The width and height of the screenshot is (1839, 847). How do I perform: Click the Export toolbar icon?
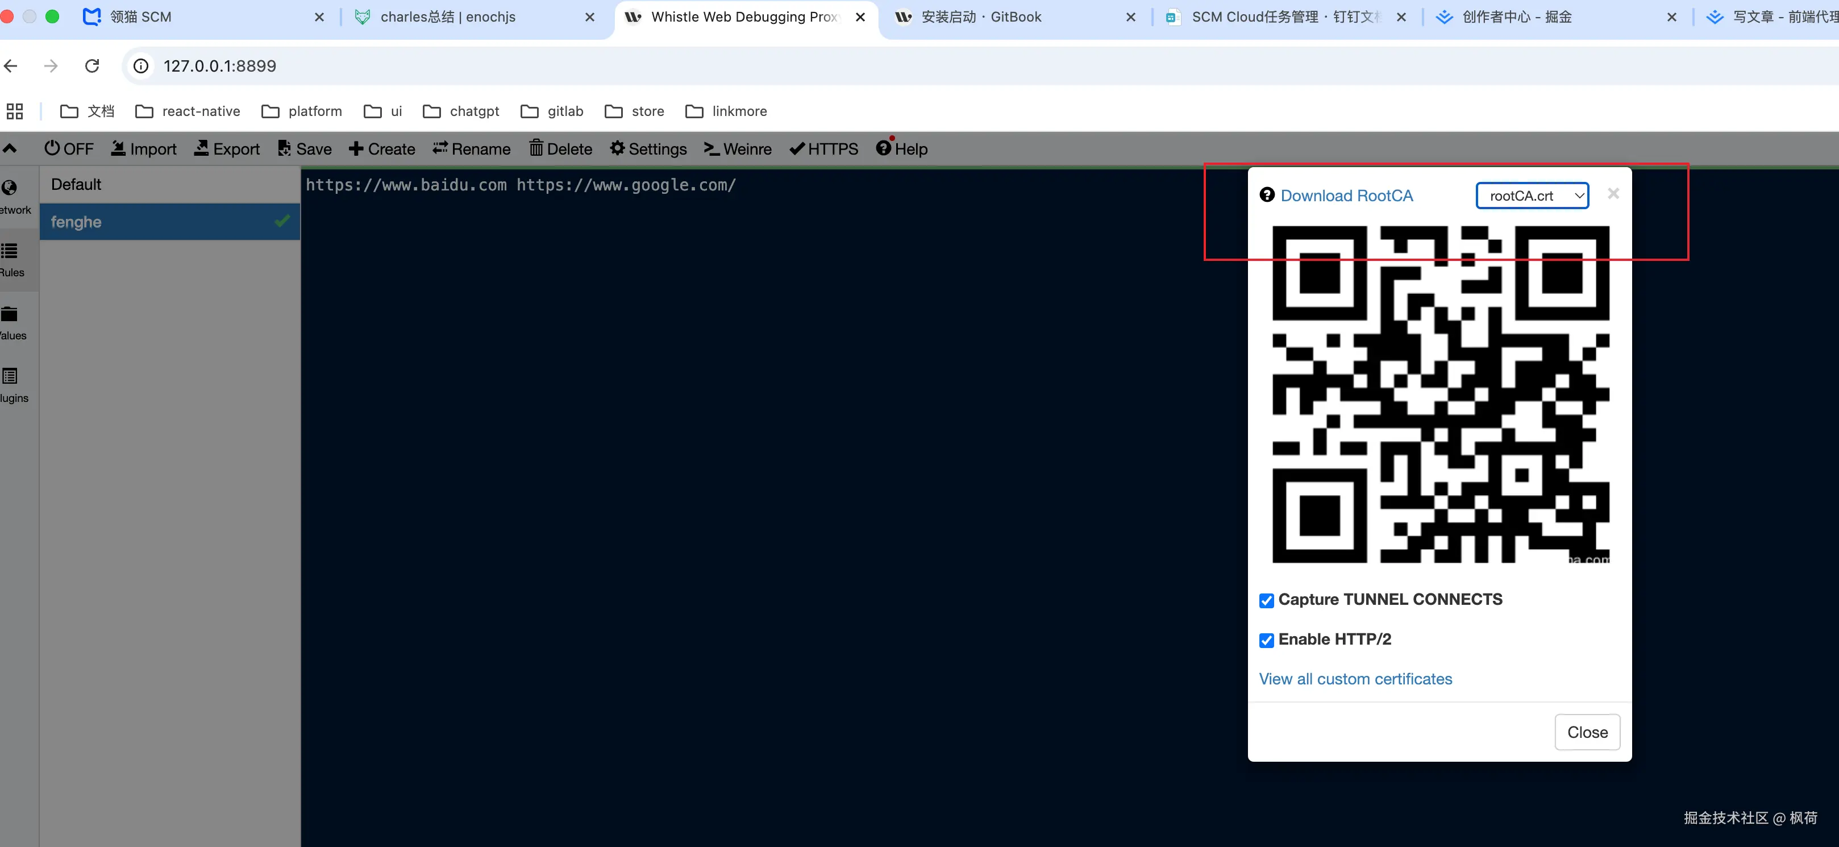pyautogui.click(x=202, y=148)
